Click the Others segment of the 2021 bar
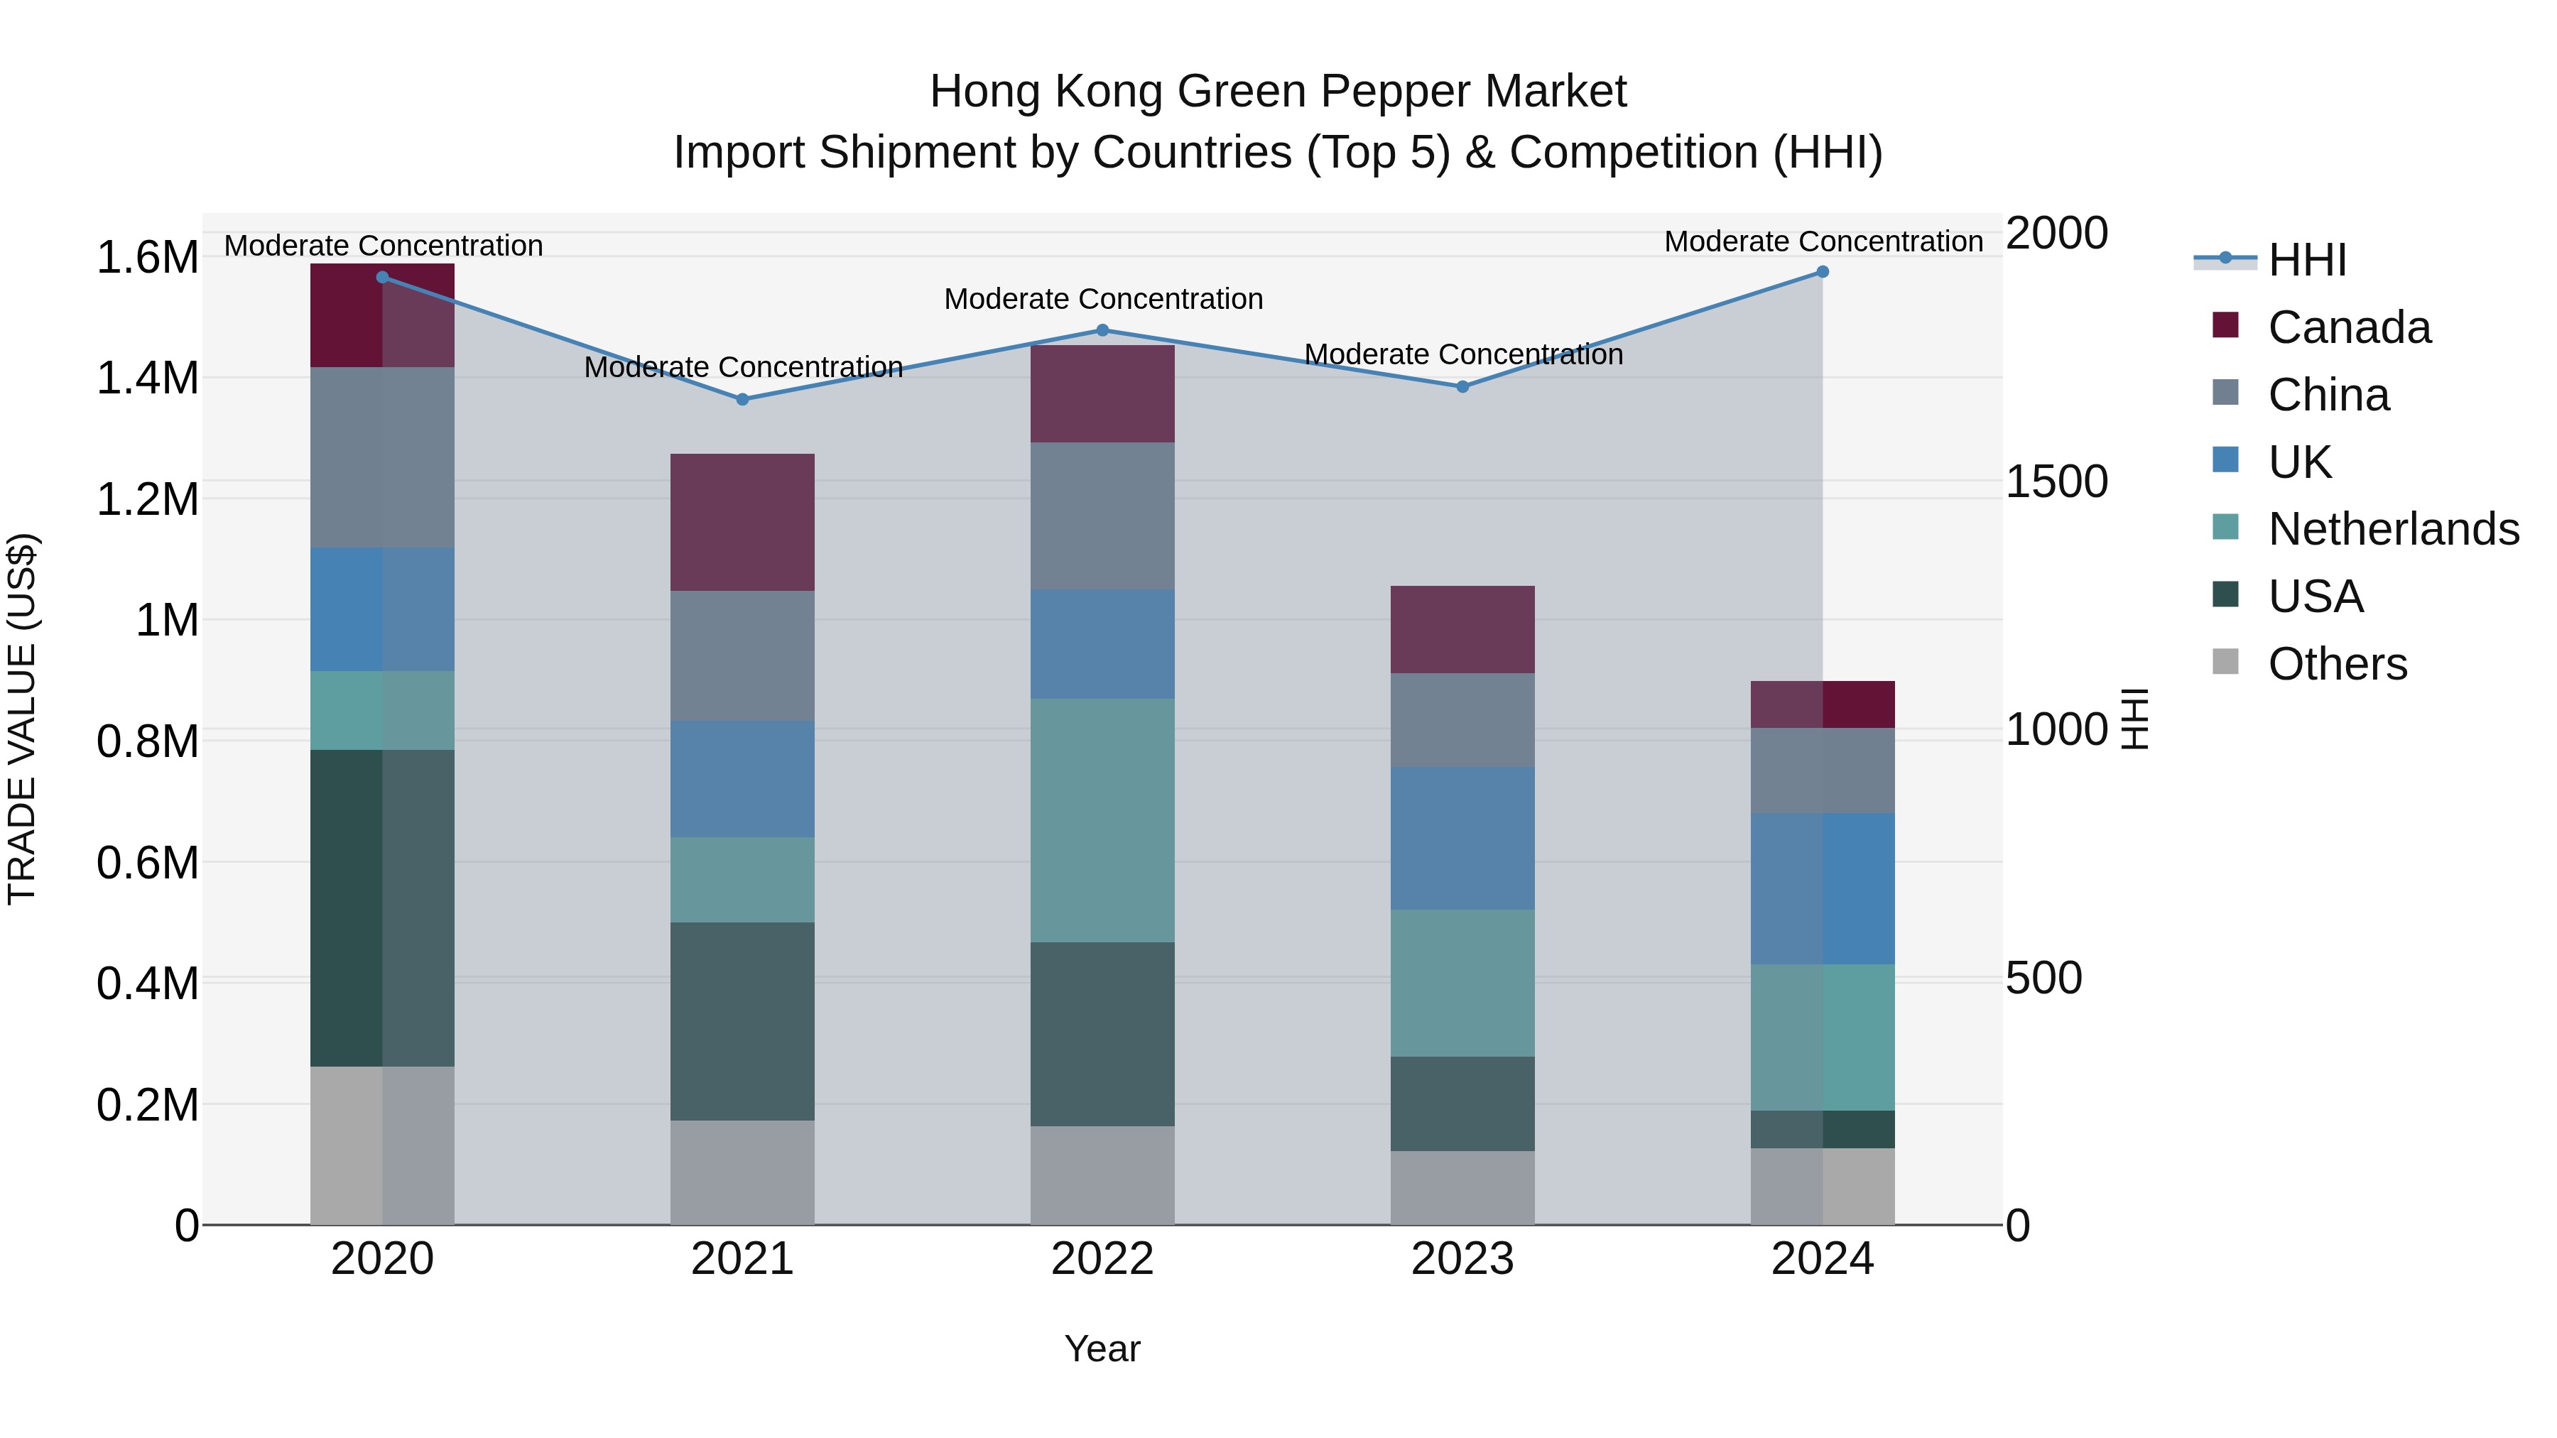This screenshot has width=2557, height=1438. [x=742, y=1173]
